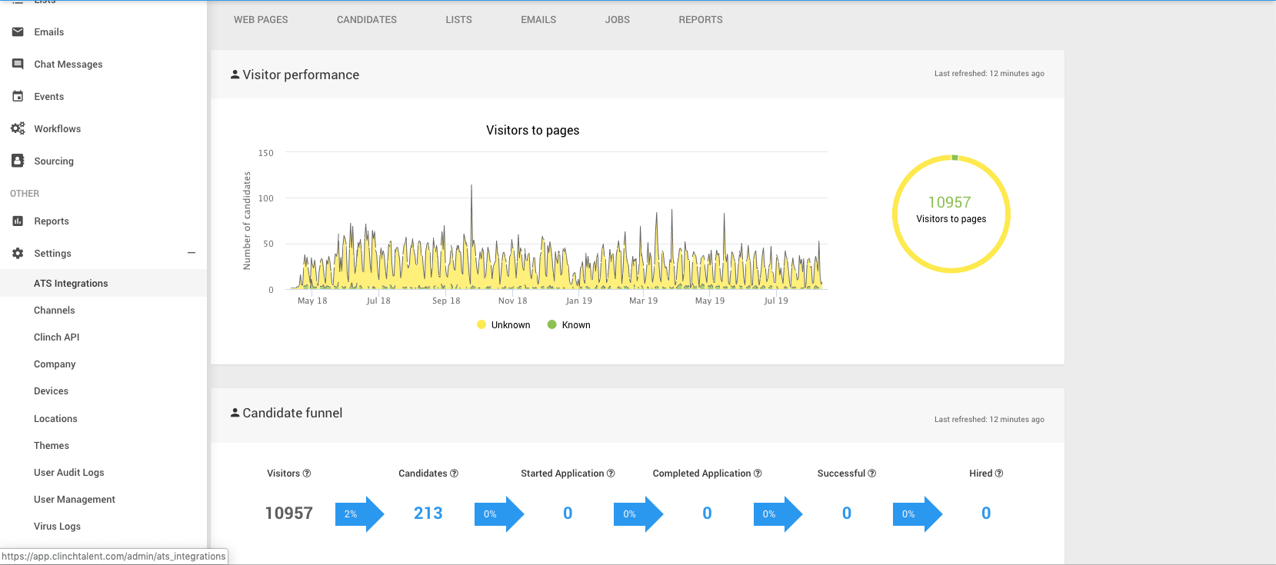Collapse the Settings submenu with the minus icon
Screen dimensions: 1276x565
192,253
